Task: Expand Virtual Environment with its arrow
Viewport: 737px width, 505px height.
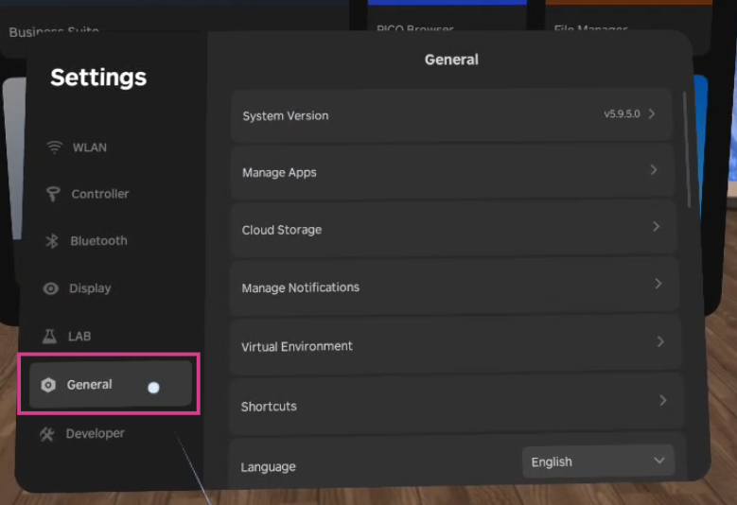Action: (660, 341)
